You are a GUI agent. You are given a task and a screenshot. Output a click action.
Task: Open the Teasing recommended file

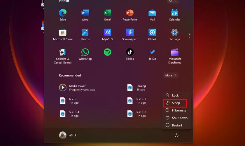[x=136, y=88]
